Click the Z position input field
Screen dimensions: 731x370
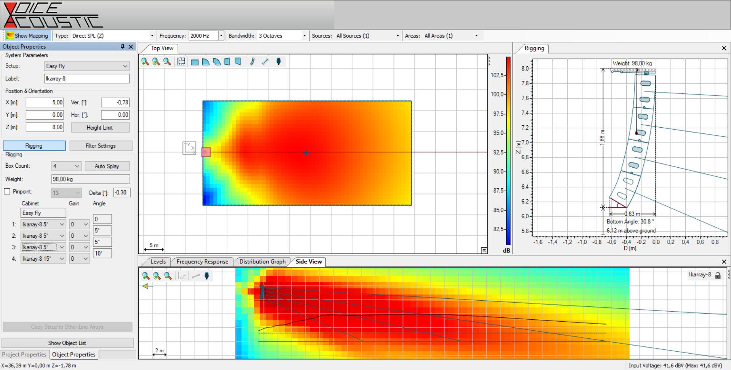(45, 127)
